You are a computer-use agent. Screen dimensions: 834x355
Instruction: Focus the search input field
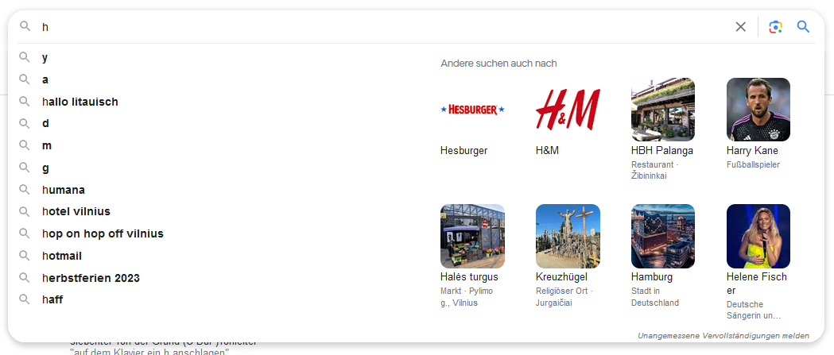tap(382, 27)
